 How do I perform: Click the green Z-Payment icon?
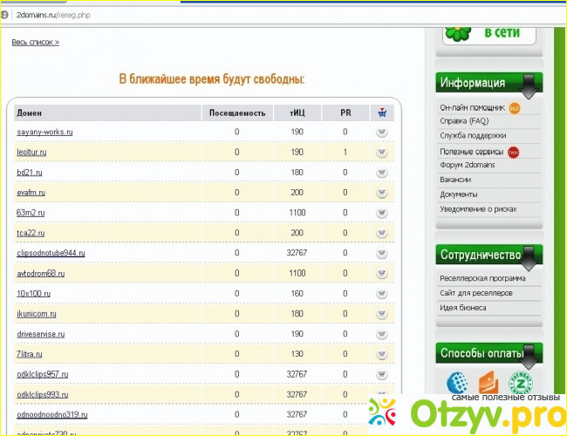(520, 382)
